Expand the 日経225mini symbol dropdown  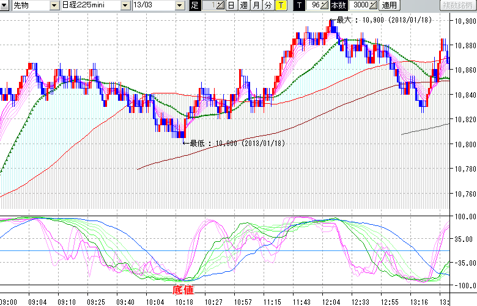click(x=125, y=5)
